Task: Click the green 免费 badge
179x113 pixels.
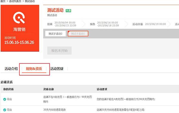Action: [68, 11]
